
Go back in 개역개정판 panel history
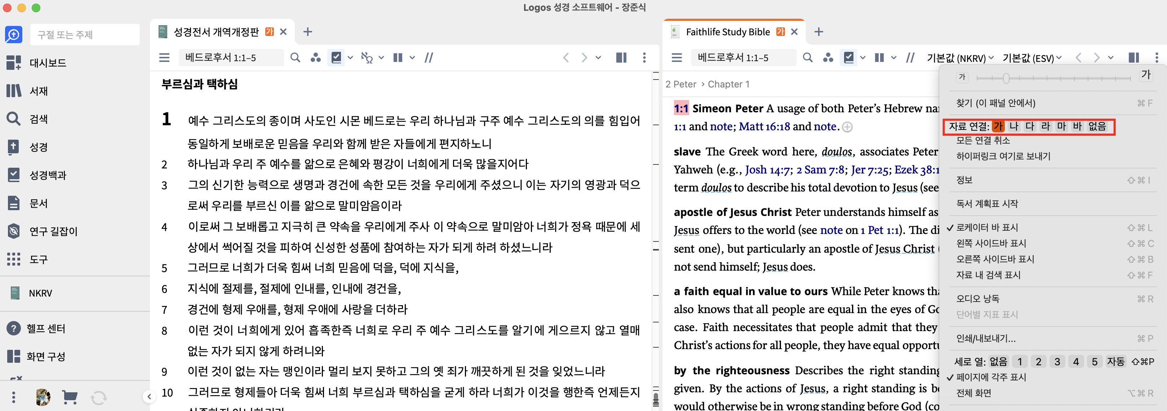click(x=566, y=58)
